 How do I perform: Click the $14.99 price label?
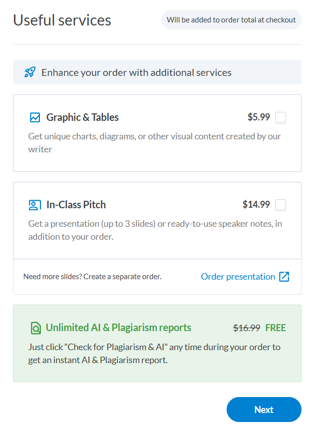tap(256, 205)
